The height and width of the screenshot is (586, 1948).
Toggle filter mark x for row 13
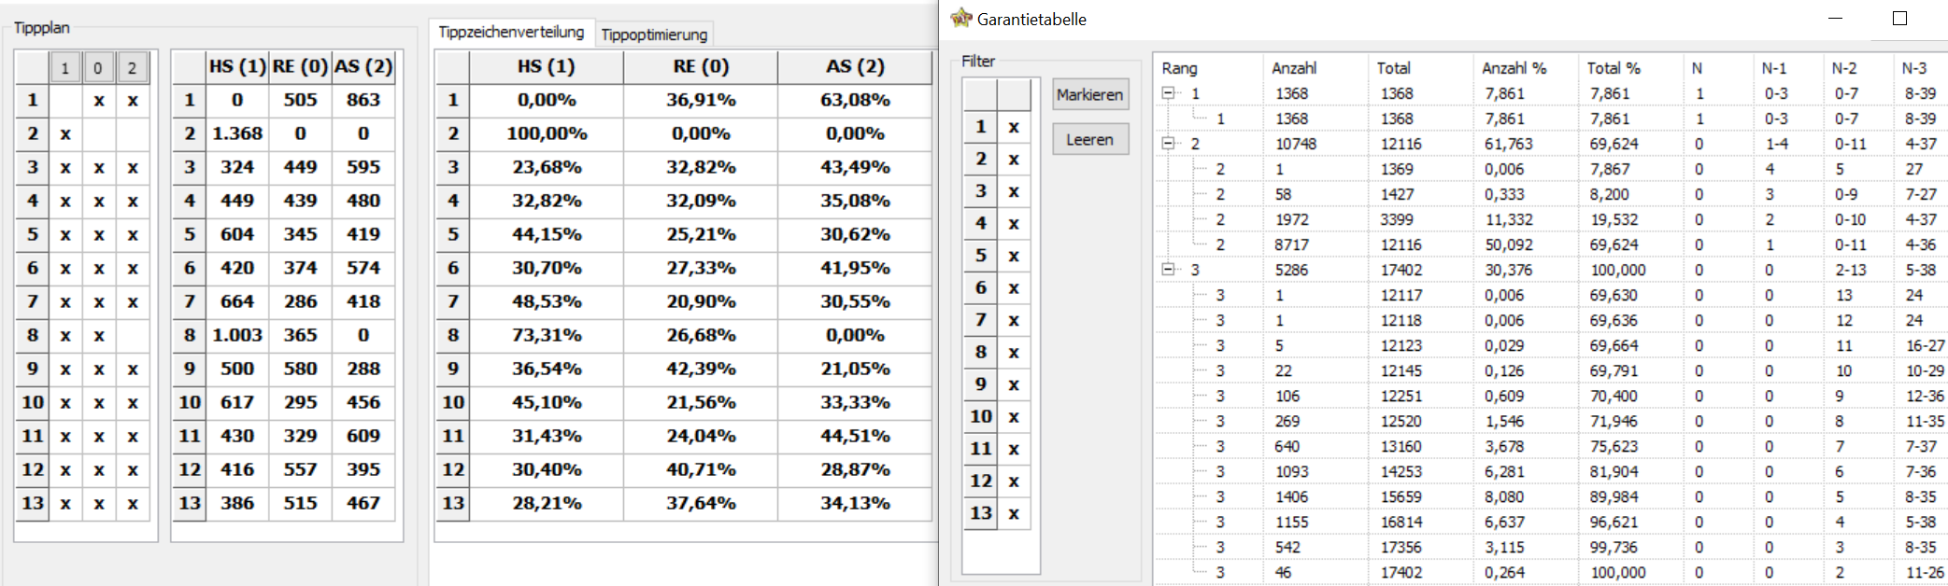(x=1014, y=513)
